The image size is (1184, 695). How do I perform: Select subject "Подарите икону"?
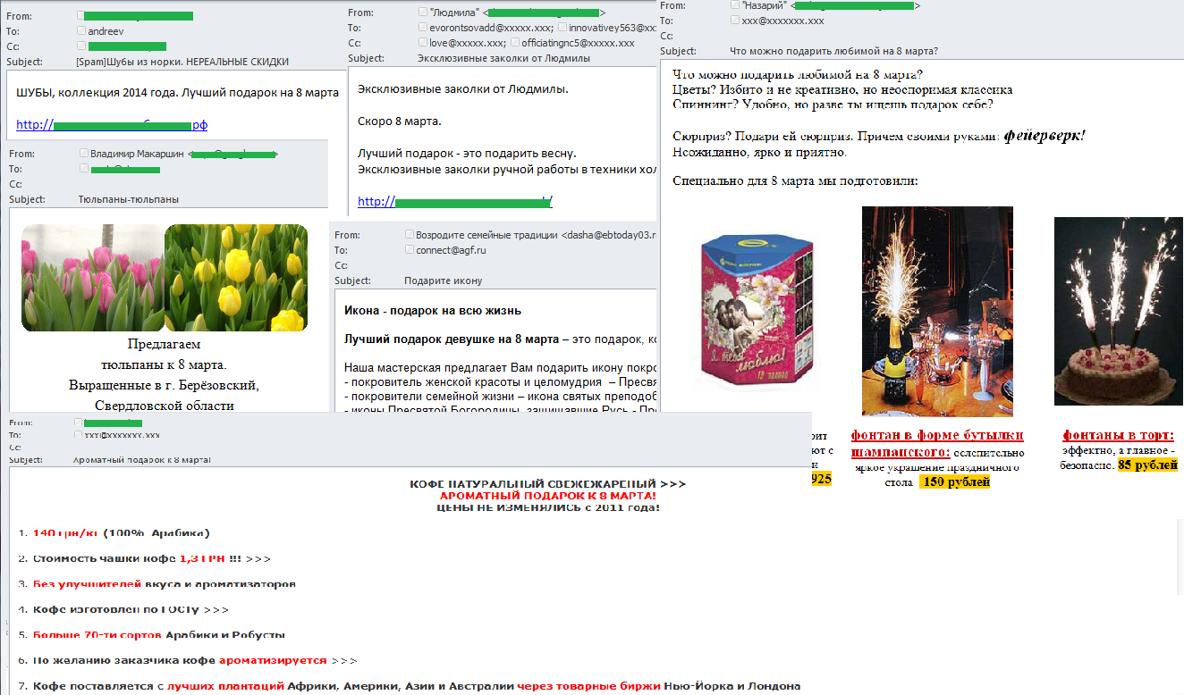click(443, 281)
